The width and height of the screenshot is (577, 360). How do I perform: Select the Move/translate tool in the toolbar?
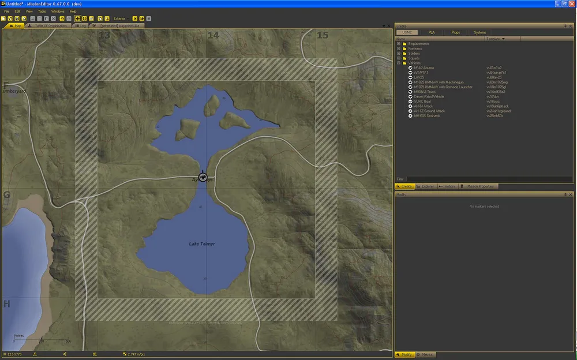coord(78,18)
